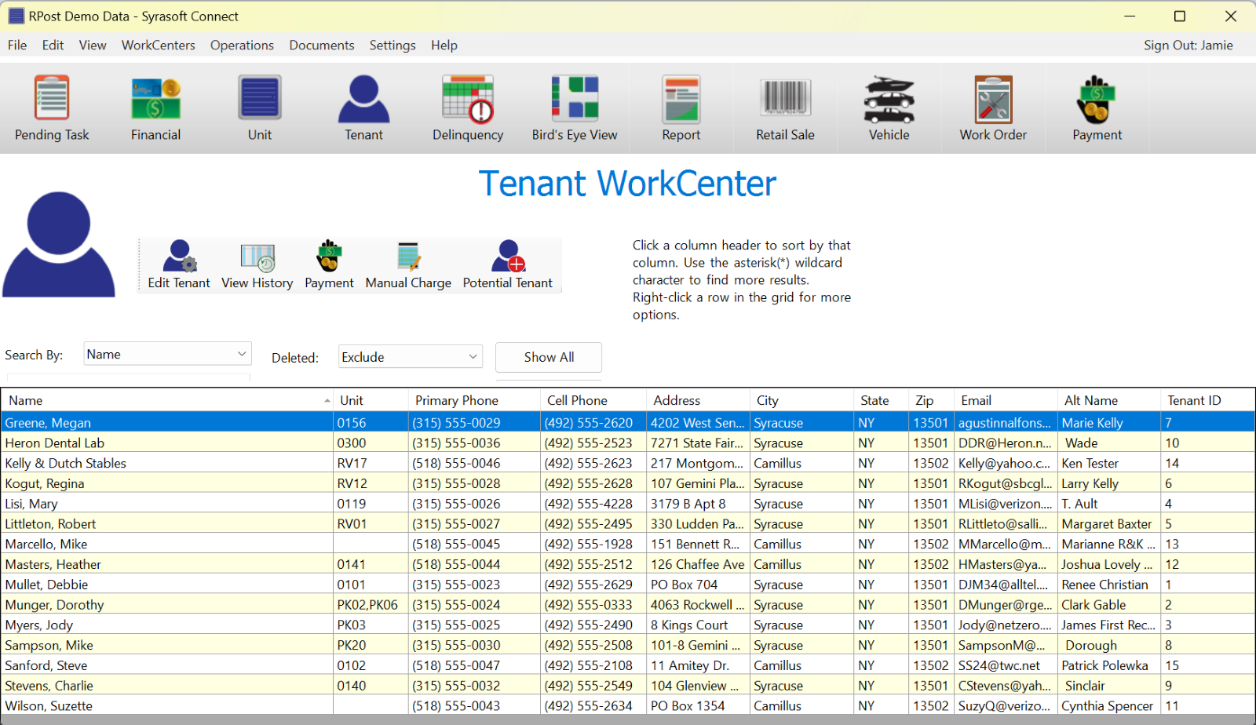The image size is (1256, 725).
Task: Open the Operations menu
Action: [x=242, y=46]
